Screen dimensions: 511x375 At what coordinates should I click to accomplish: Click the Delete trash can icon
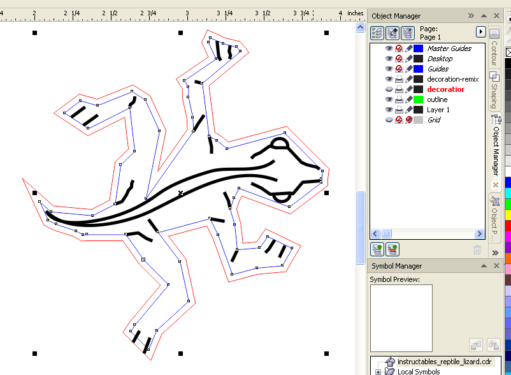(477, 250)
